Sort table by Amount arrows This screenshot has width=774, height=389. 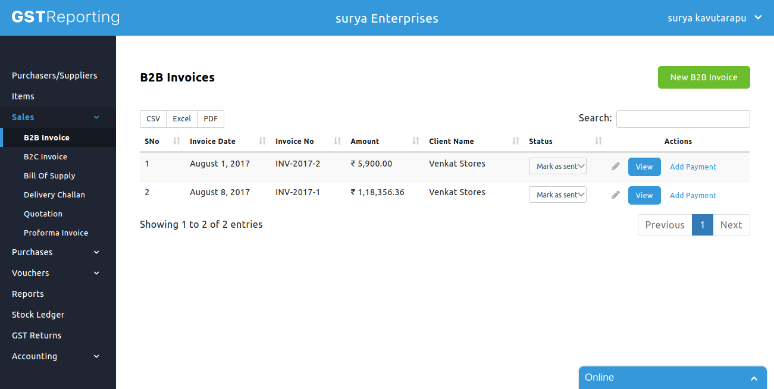[416, 141]
